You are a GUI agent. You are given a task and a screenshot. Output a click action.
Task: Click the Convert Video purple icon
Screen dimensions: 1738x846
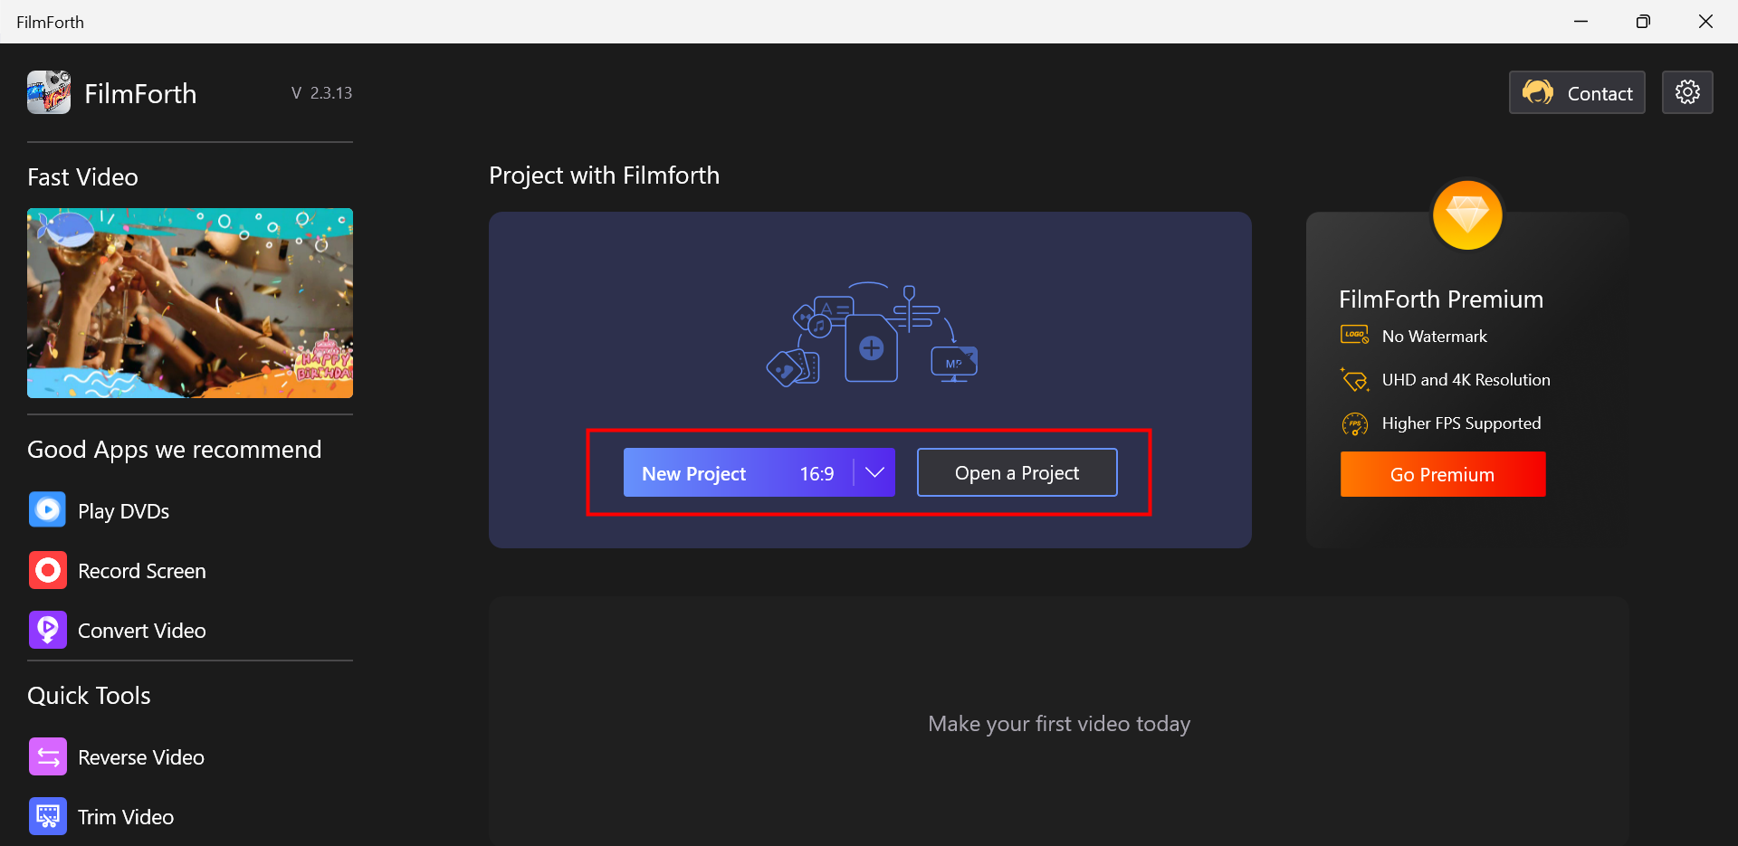click(x=47, y=630)
